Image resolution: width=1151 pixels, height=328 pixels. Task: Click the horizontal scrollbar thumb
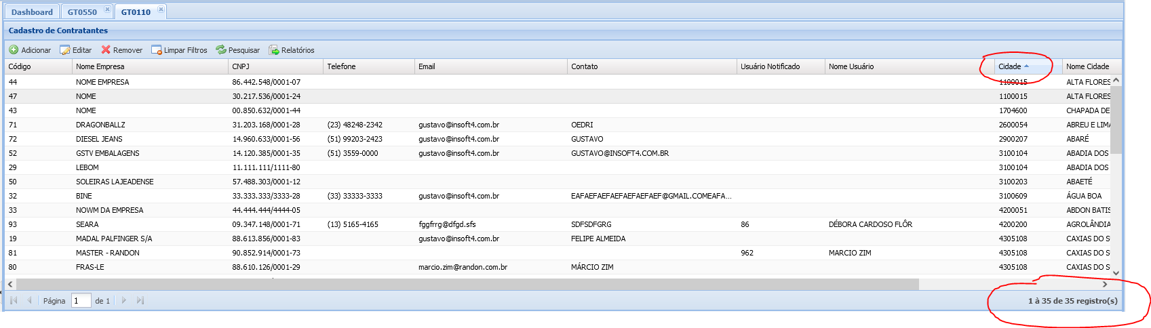(x=467, y=284)
